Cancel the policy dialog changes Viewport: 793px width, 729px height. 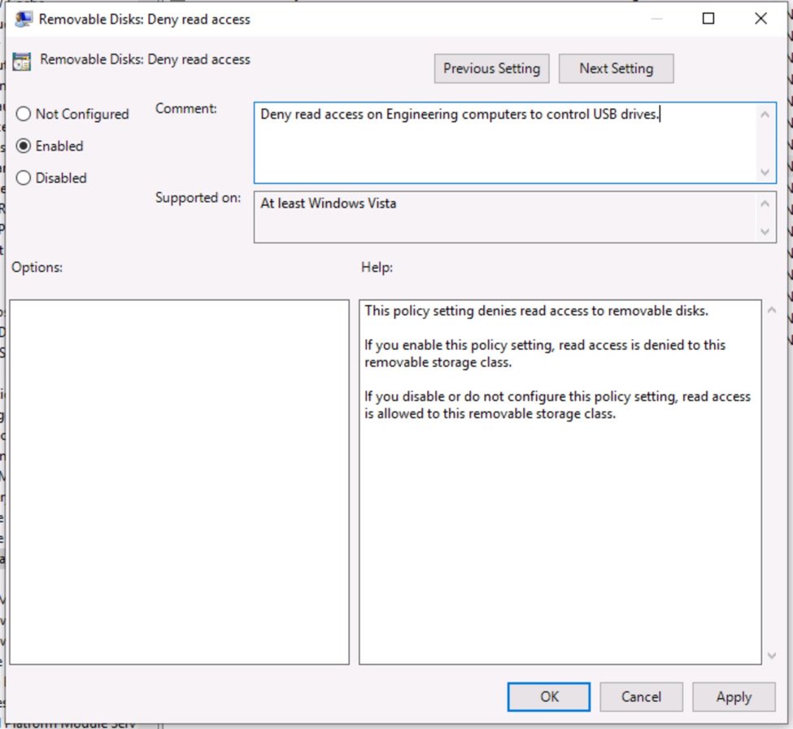(x=641, y=696)
